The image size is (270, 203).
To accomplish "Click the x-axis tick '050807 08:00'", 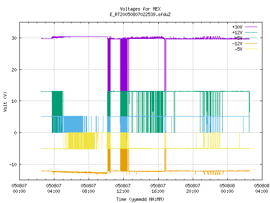I will point(88,189).
